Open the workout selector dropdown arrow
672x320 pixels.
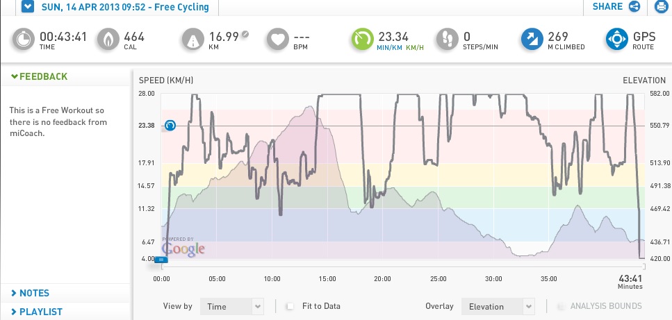[27, 6]
